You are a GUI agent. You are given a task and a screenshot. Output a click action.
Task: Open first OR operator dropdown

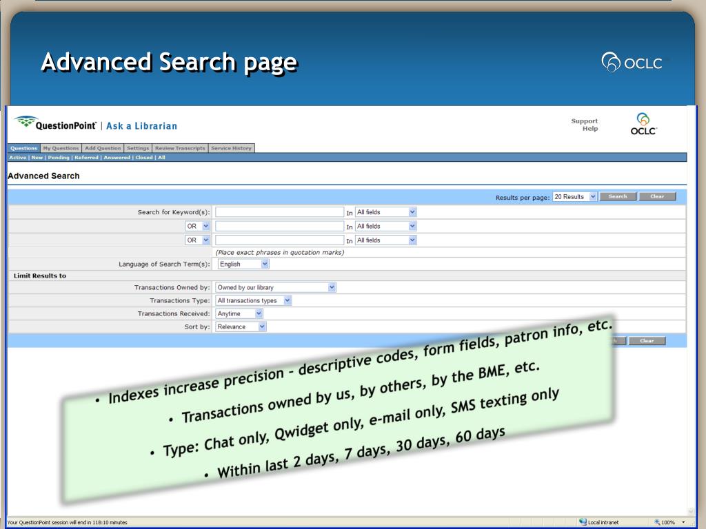(197, 226)
